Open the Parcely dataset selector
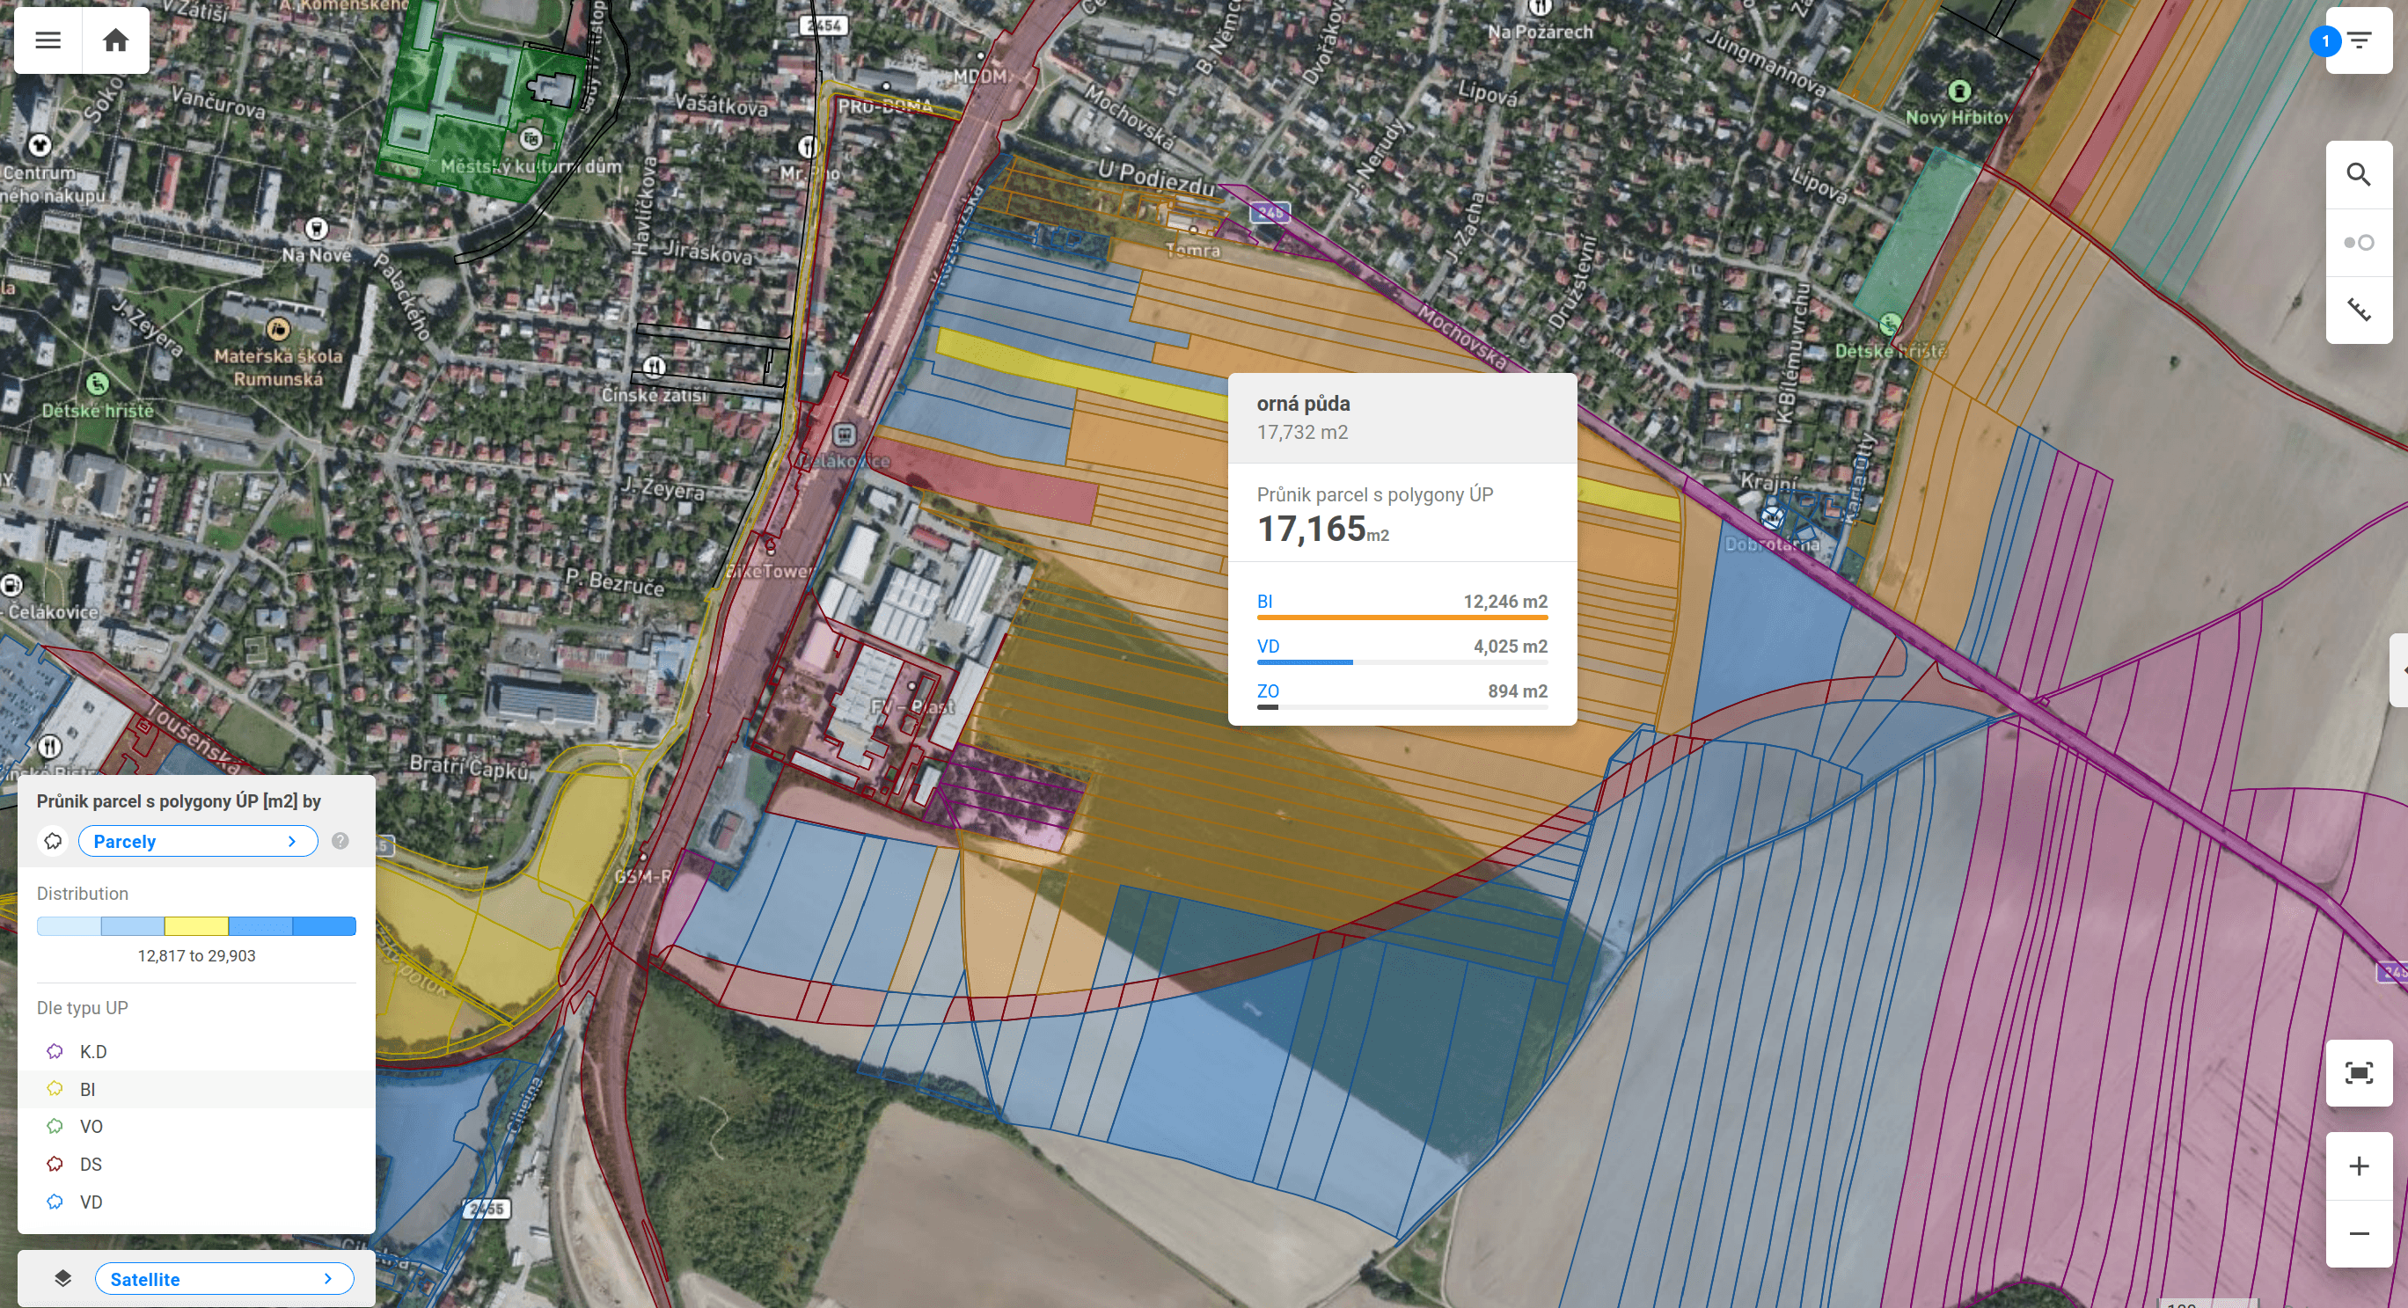The width and height of the screenshot is (2408, 1308). click(197, 840)
